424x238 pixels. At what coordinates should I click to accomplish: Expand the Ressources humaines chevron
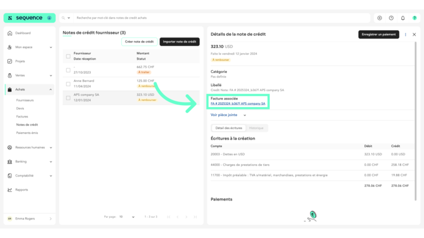click(51, 148)
